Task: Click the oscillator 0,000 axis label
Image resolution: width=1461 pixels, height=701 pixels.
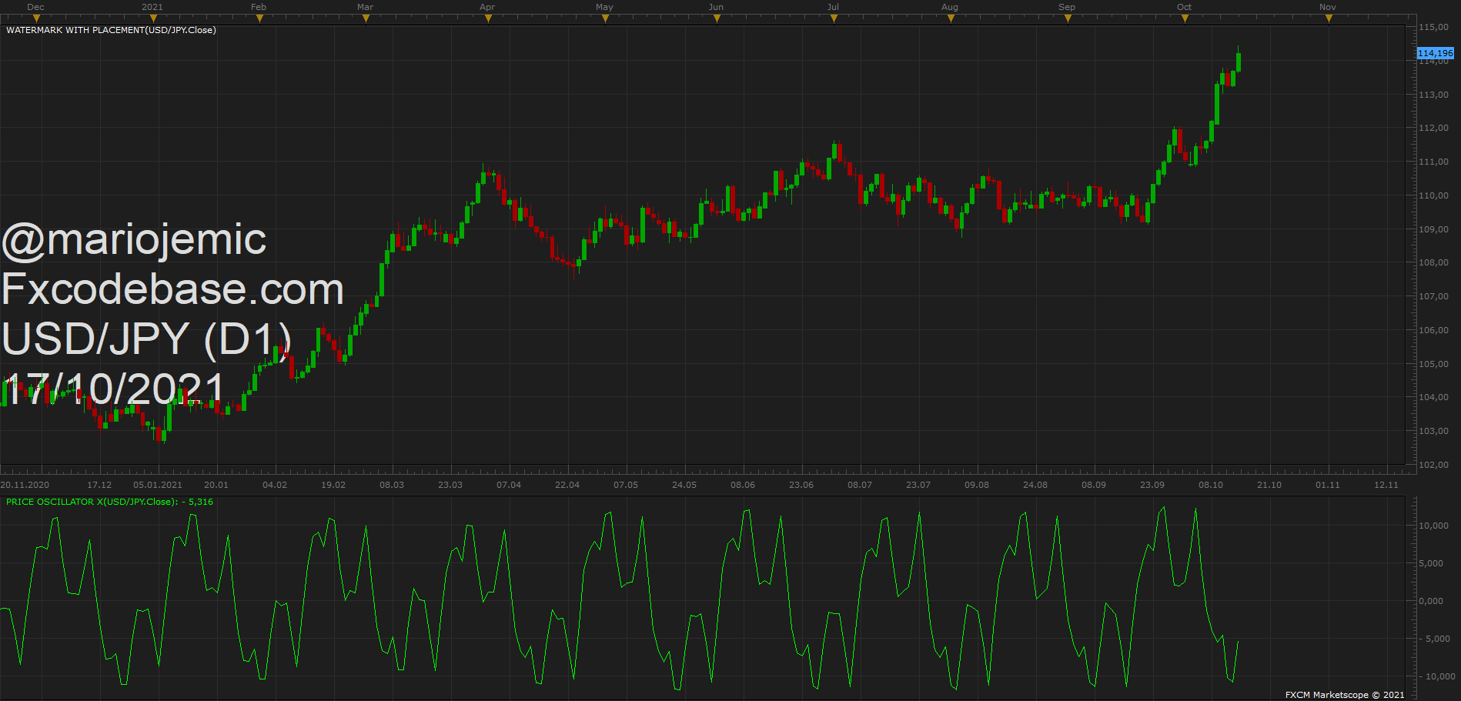Action: [1432, 601]
